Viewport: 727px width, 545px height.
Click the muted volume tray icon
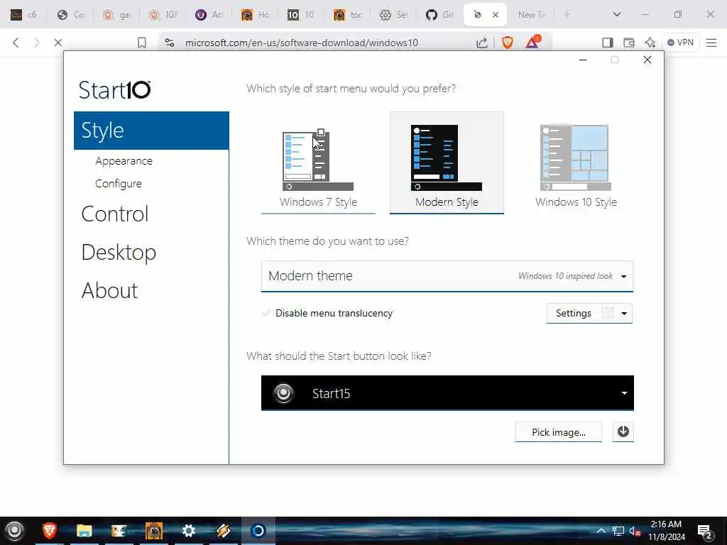point(635,531)
